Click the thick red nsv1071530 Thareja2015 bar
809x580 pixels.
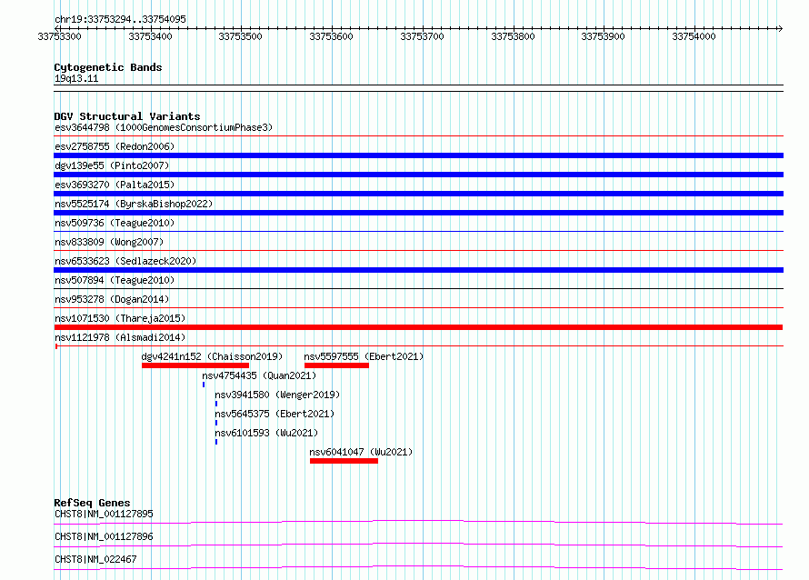(418, 327)
